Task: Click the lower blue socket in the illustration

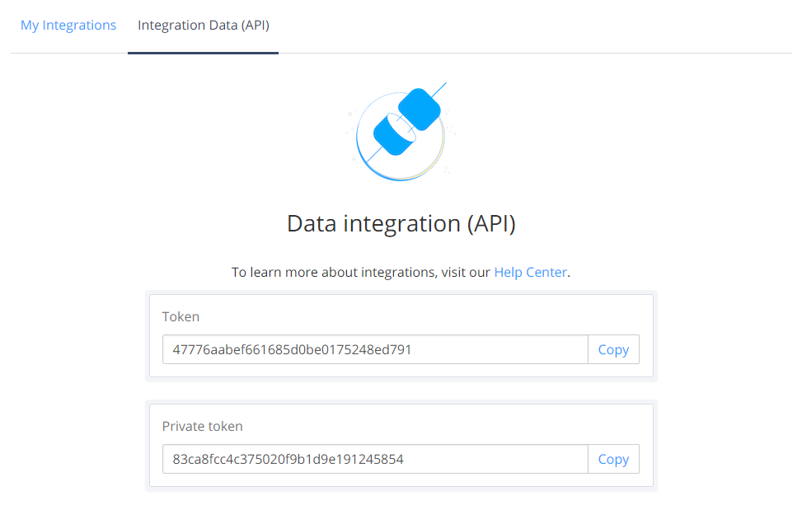Action: (x=394, y=134)
